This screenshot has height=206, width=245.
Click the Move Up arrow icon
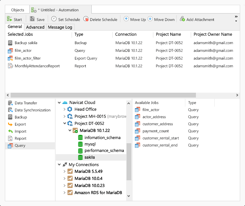(x=126, y=19)
